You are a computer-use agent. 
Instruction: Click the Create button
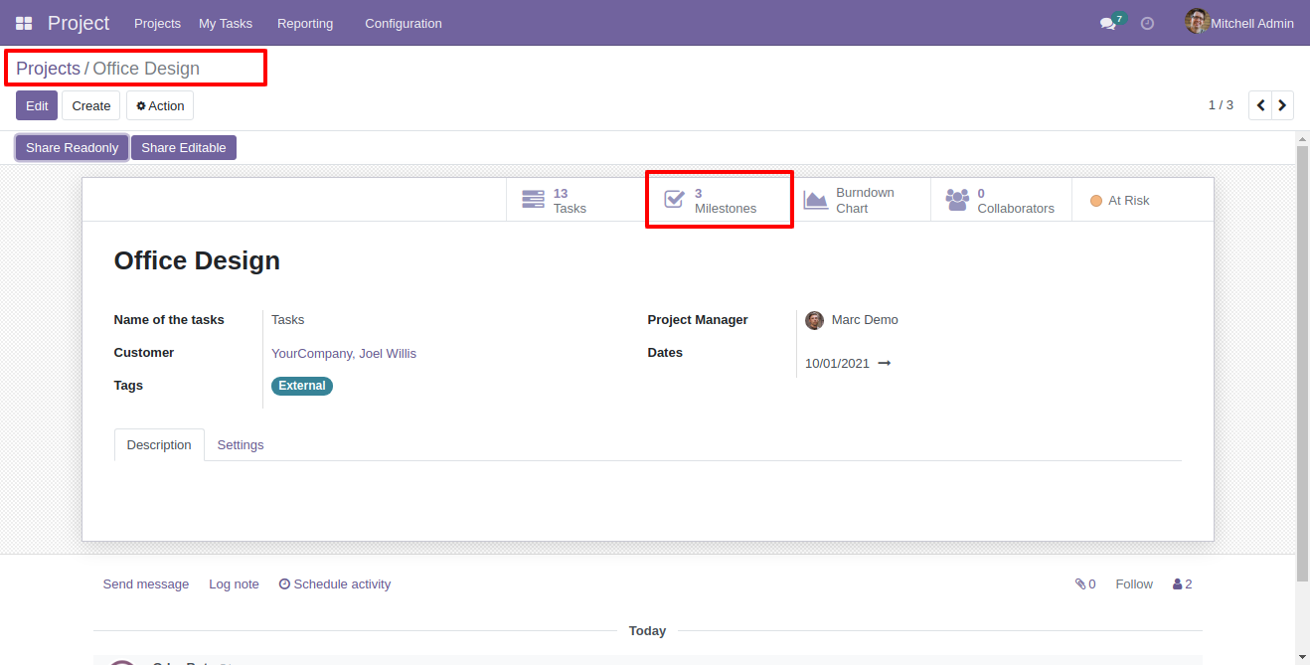click(x=91, y=105)
